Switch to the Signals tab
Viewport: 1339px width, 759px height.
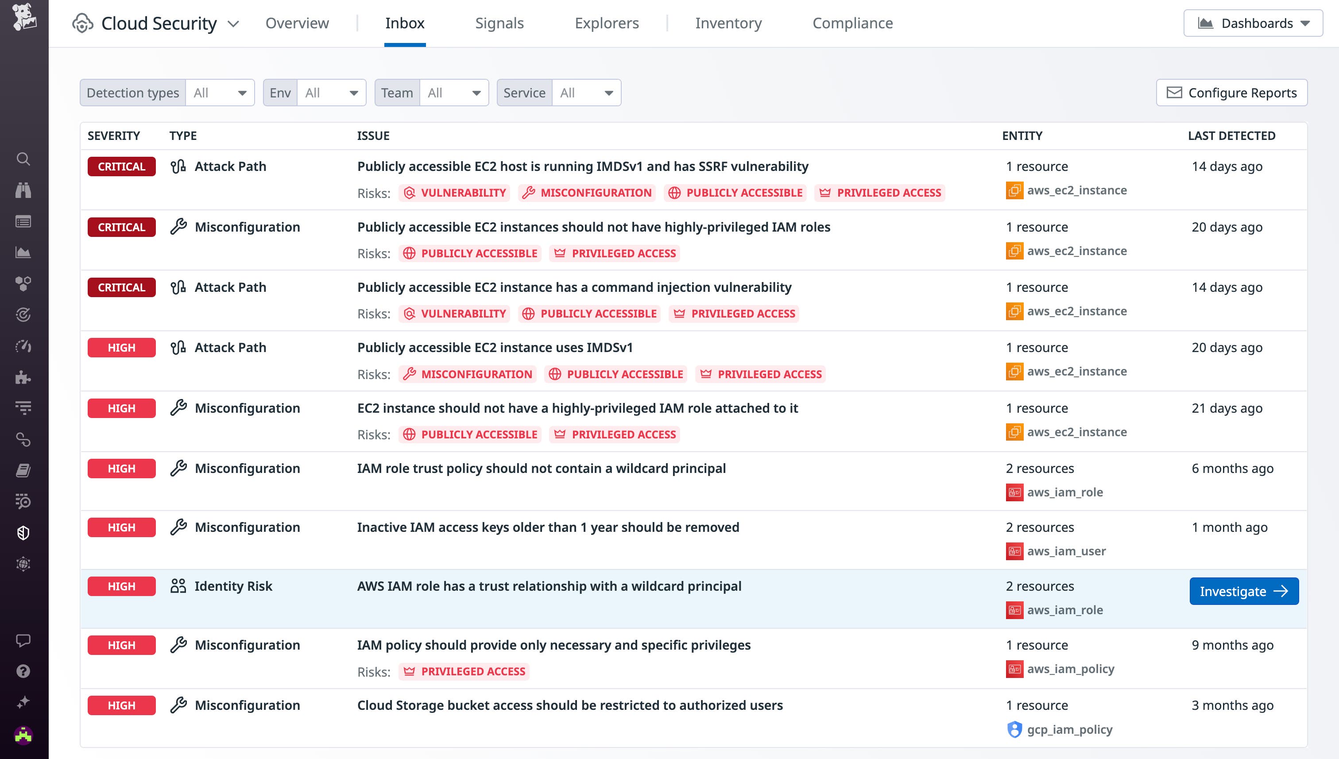coord(499,23)
